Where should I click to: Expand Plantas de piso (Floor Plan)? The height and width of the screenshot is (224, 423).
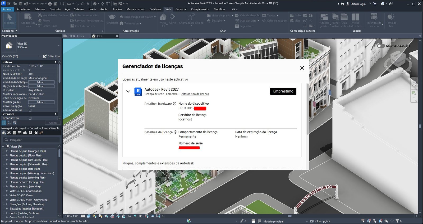(7, 155)
